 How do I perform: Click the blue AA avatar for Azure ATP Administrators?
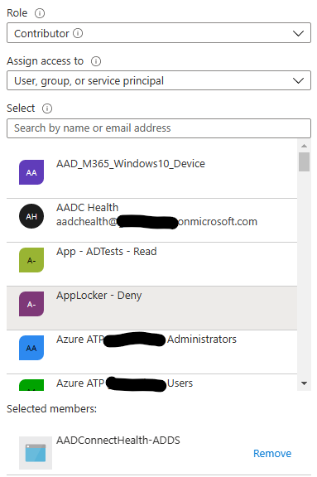[31, 348]
